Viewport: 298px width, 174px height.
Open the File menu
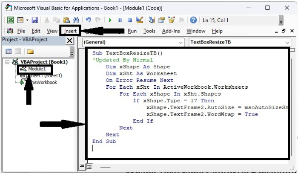coord(21,31)
